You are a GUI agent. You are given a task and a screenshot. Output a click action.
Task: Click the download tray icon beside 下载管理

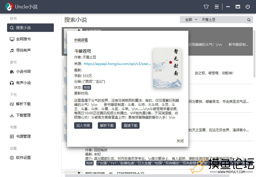[x=12, y=115]
